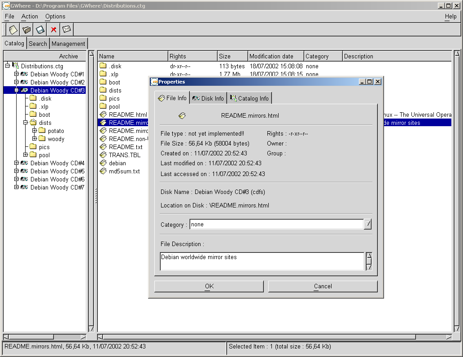Click the pics folder icon in Archive tree
The height and width of the screenshot is (357, 463).
(x=33, y=146)
